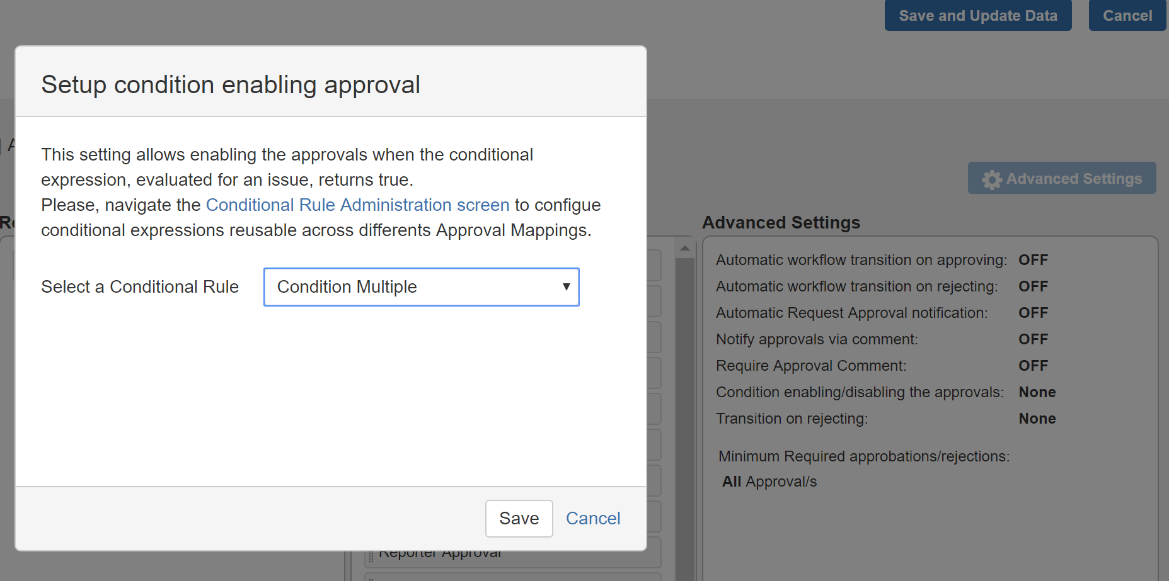
Task: Click the top-right Cancel button
Action: pos(1127,16)
